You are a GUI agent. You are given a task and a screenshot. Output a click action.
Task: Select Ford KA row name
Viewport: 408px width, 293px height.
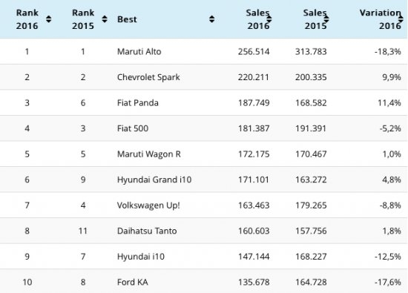pyautogui.click(x=133, y=282)
